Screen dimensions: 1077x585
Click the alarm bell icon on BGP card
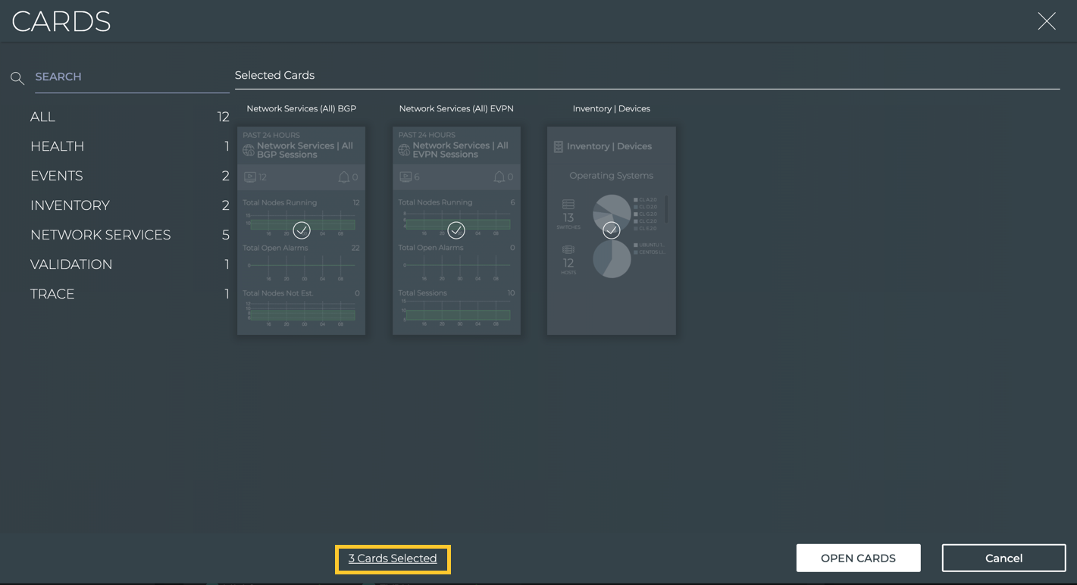point(344,177)
